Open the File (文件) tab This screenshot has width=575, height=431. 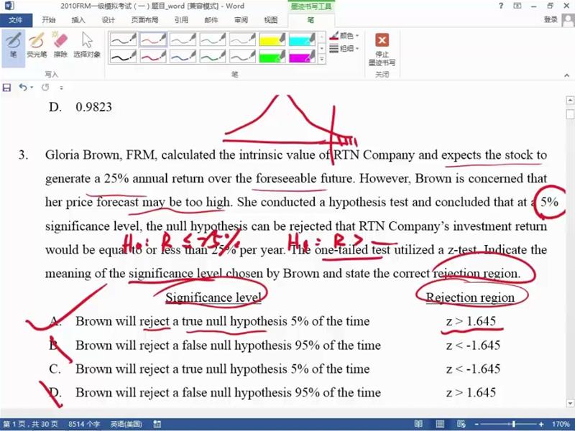[x=16, y=20]
